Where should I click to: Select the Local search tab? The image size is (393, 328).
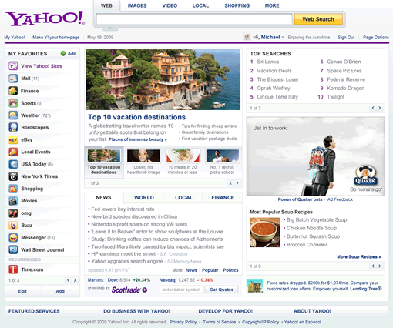(x=200, y=5)
